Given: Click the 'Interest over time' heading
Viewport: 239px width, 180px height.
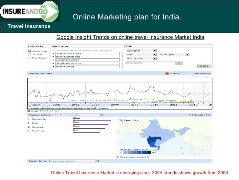Looking at the screenshot, I should coord(40,73).
